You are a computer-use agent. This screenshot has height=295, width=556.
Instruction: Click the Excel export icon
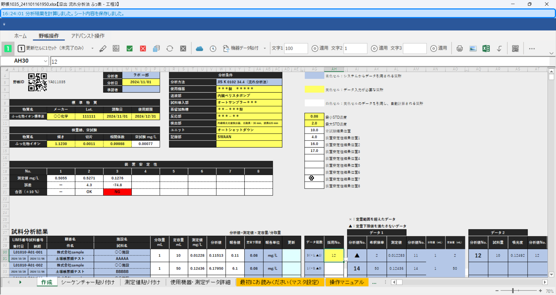[486, 49]
